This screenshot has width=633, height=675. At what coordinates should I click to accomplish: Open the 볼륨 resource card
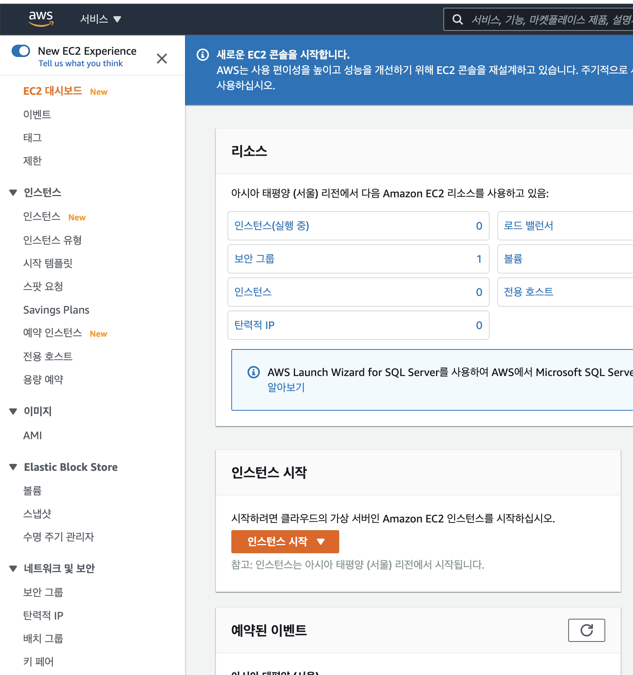coord(565,259)
